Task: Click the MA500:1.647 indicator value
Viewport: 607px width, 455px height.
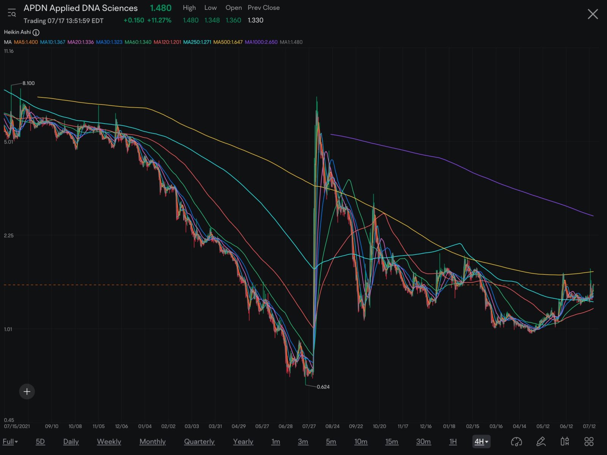Action: coord(228,42)
